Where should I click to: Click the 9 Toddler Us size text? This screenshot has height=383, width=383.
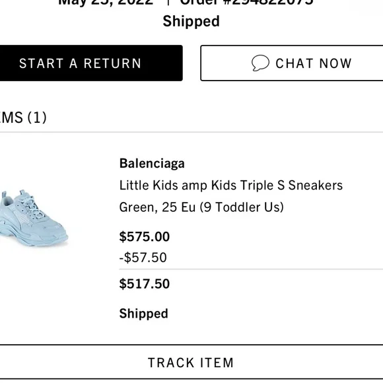click(242, 207)
